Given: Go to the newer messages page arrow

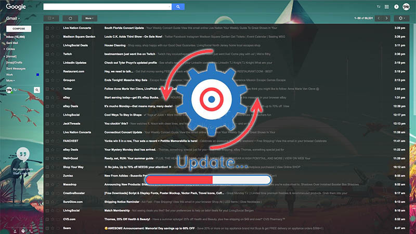Looking at the screenshot, I should pos(379,18).
